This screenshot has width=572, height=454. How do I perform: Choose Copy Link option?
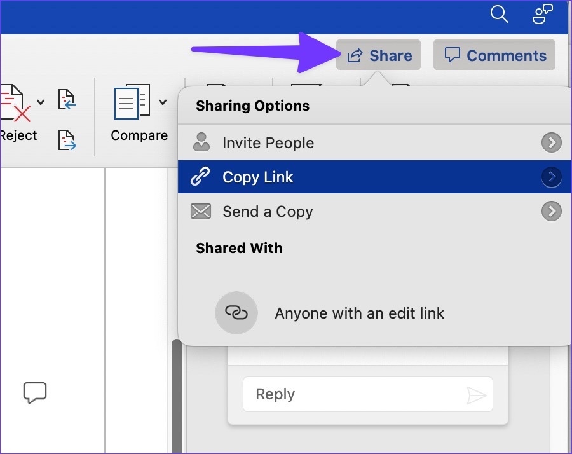374,177
